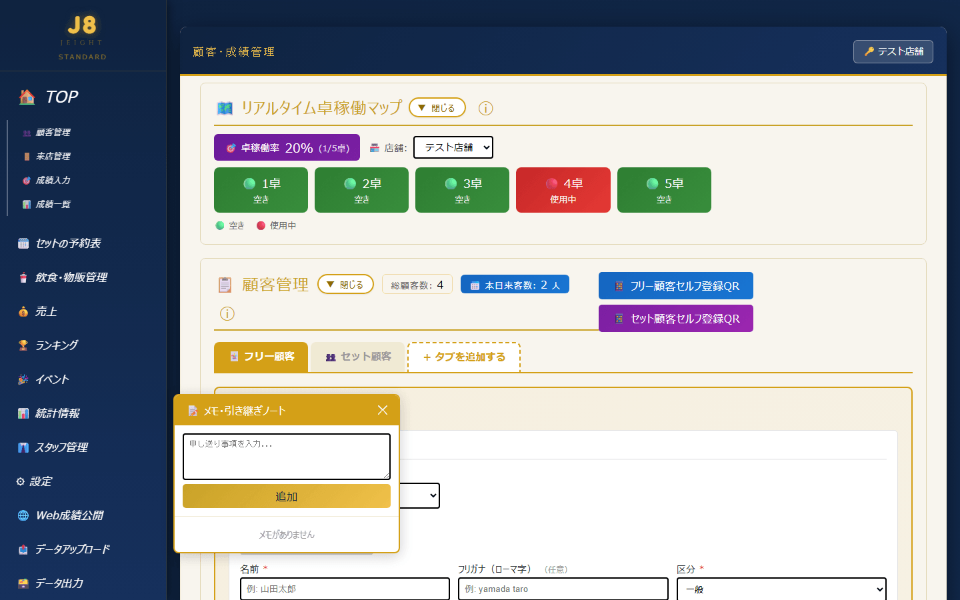Click the 名前 input field

point(345,589)
